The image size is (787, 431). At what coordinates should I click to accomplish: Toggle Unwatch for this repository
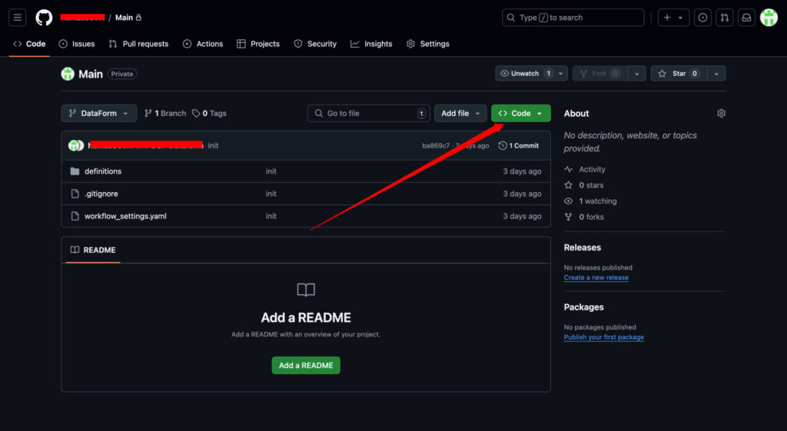(524, 74)
